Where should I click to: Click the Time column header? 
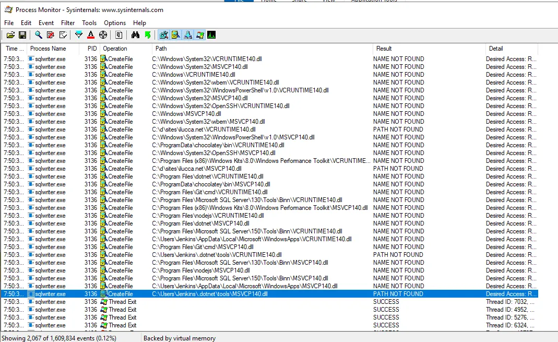[14, 49]
